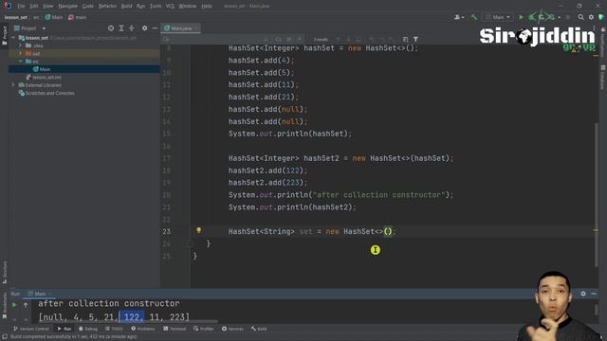Open the Navigate menu

click(x=67, y=7)
